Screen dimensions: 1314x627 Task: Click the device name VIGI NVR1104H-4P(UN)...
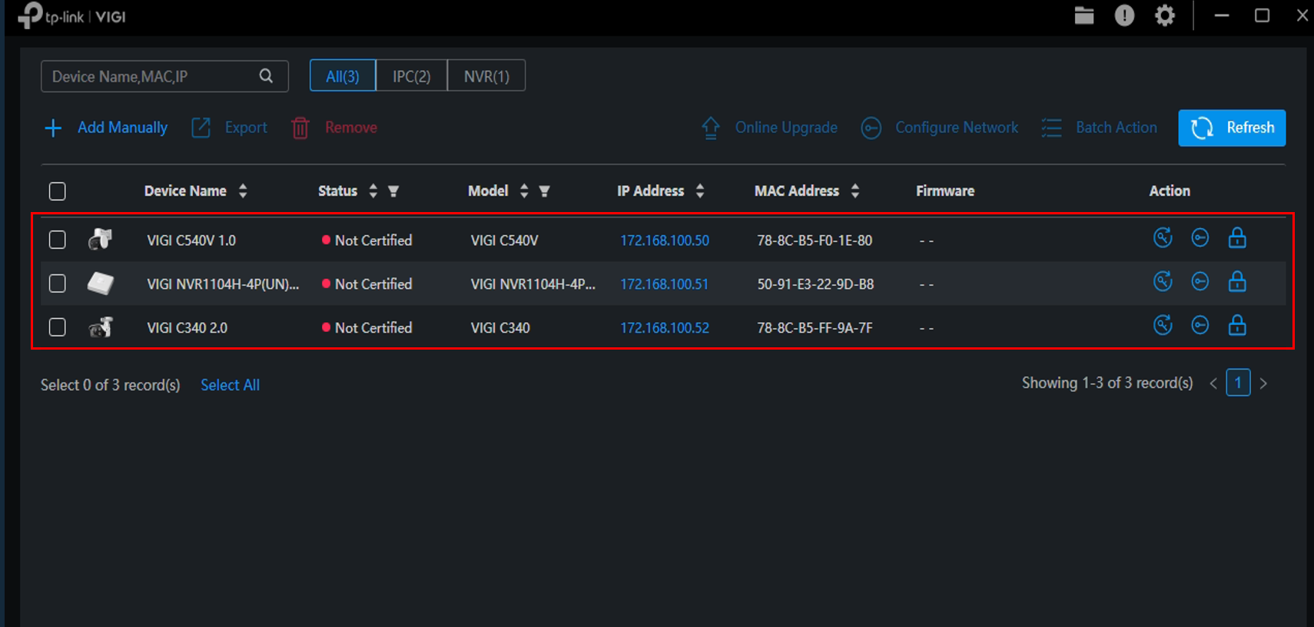coord(223,284)
